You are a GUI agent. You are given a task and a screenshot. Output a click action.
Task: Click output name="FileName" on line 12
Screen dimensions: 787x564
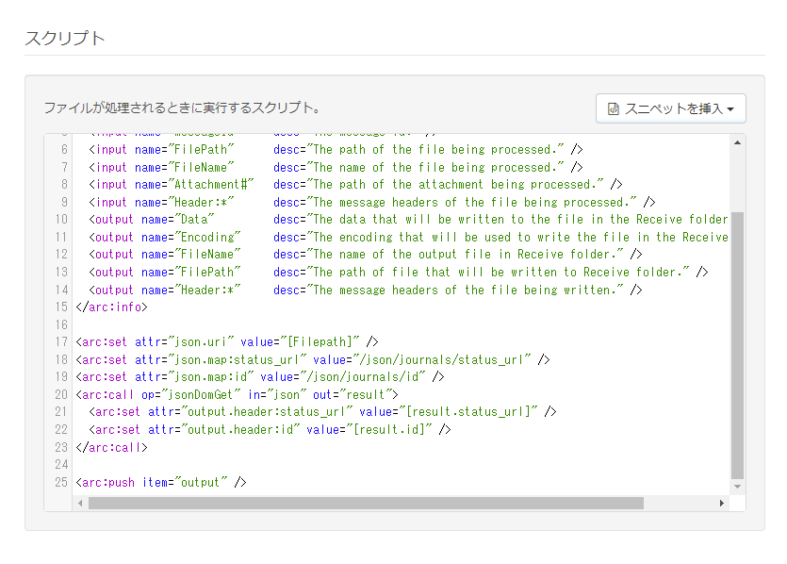165,254
